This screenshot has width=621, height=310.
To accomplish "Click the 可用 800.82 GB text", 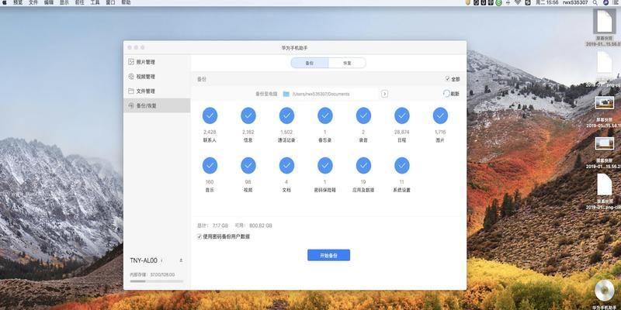I will pyautogui.click(x=254, y=226).
